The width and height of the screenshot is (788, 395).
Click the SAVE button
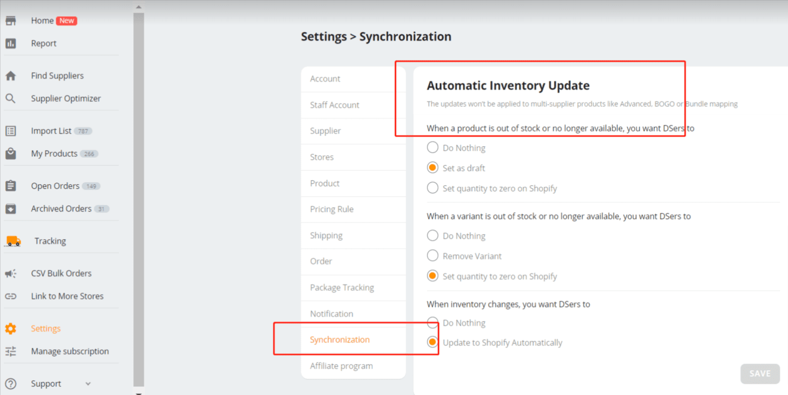[760, 374]
